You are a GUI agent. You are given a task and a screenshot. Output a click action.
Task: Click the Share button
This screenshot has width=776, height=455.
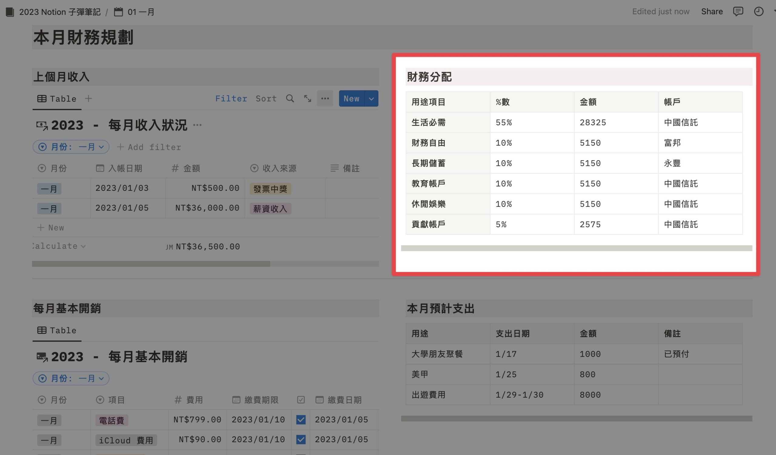[x=712, y=12]
